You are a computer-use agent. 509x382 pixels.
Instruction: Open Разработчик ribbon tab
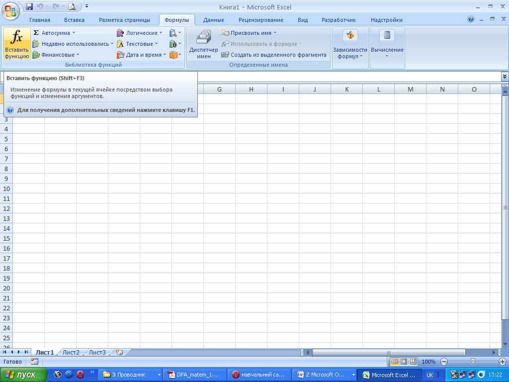coord(339,20)
